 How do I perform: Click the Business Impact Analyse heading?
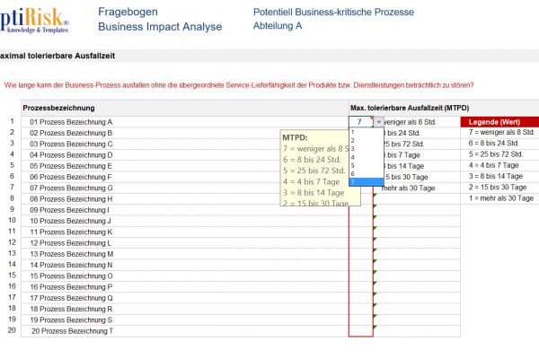tap(159, 27)
